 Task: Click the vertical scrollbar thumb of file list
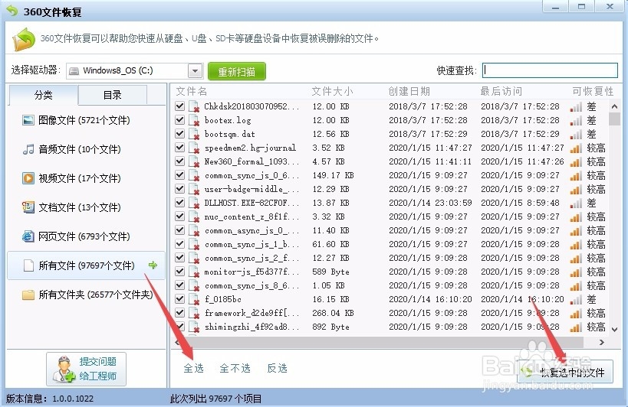tap(614, 119)
